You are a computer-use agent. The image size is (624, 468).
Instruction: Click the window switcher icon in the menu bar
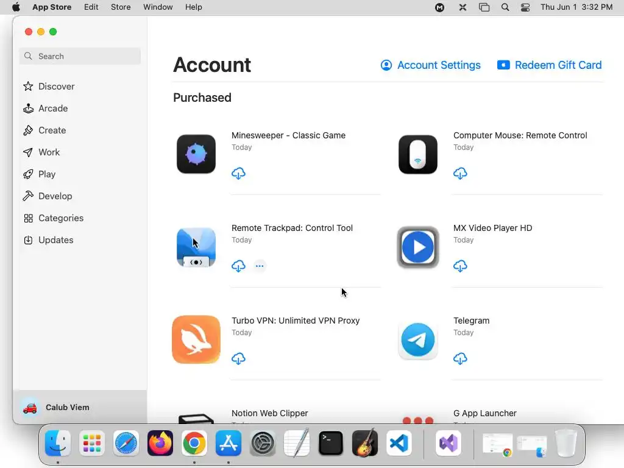[x=484, y=7]
